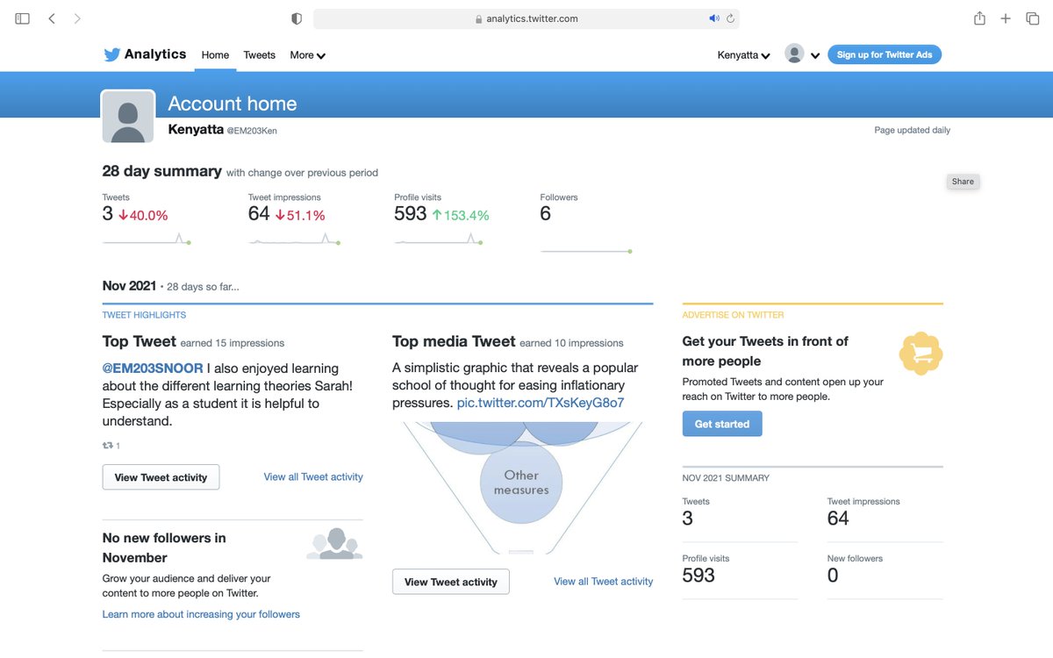Click the Top media Tweet heading
The width and height of the screenshot is (1053, 658).
coord(454,342)
